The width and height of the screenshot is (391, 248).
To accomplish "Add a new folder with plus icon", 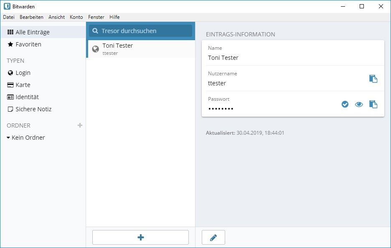I will pos(80,125).
